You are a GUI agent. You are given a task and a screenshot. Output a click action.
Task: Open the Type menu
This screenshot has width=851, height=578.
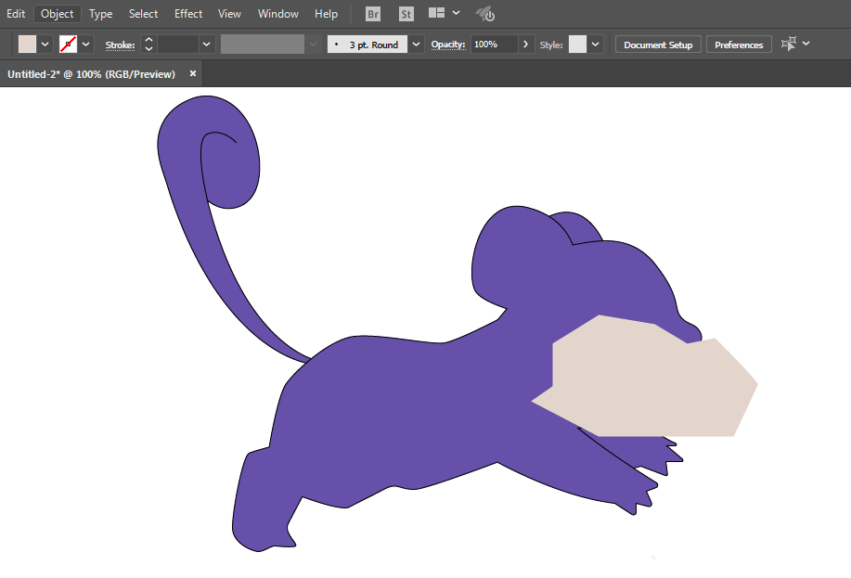tap(100, 14)
